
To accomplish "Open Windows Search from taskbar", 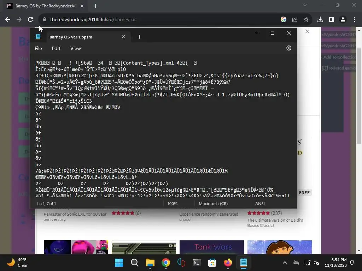I will 135,263.
